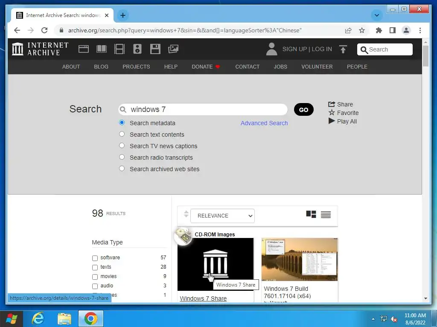
Task: Open the Internet Archive home logo
Action: 40,49
